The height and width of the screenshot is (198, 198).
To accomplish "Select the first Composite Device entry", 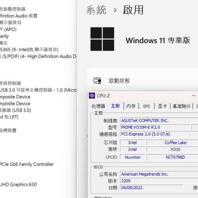I will 15,97.
